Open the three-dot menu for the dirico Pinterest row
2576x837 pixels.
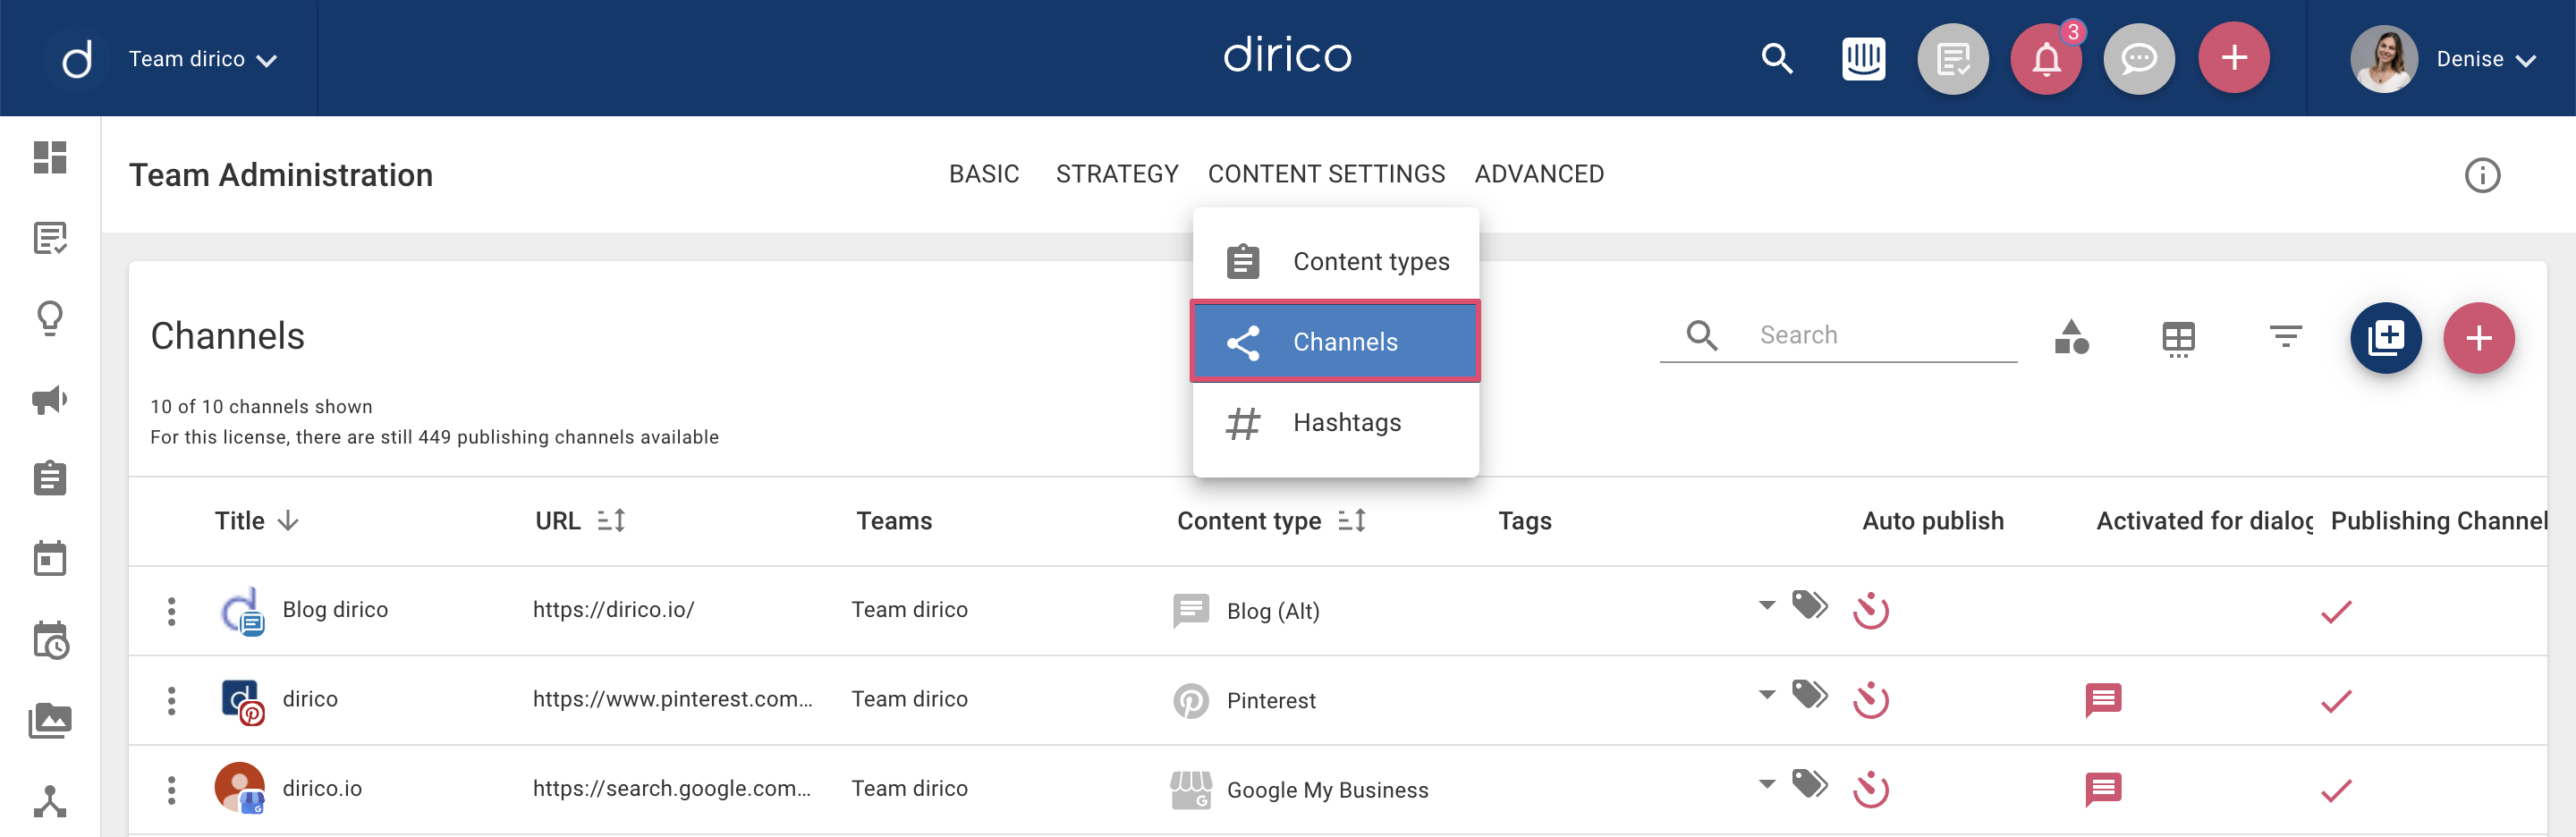pos(171,700)
